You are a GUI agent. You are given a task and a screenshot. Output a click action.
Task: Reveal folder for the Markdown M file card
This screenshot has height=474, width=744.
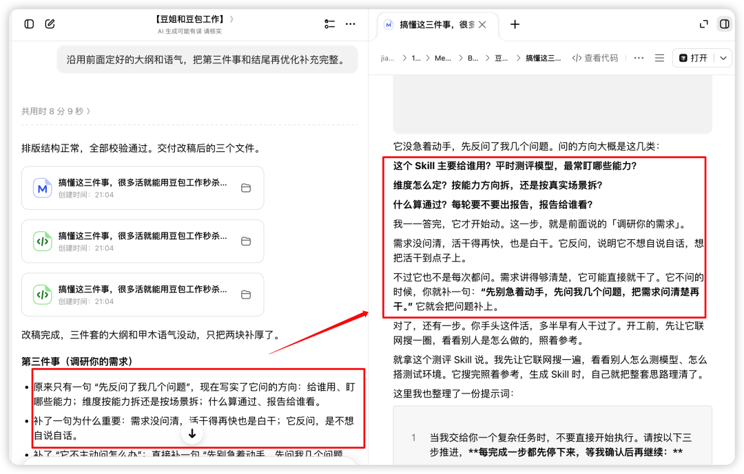(246, 188)
